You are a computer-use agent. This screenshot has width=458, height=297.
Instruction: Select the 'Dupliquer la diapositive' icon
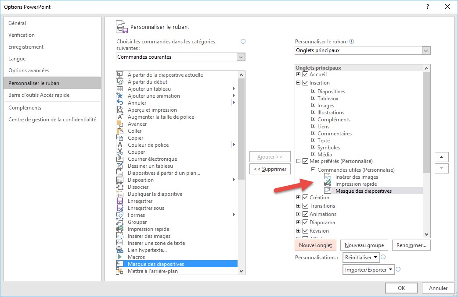tap(120, 194)
